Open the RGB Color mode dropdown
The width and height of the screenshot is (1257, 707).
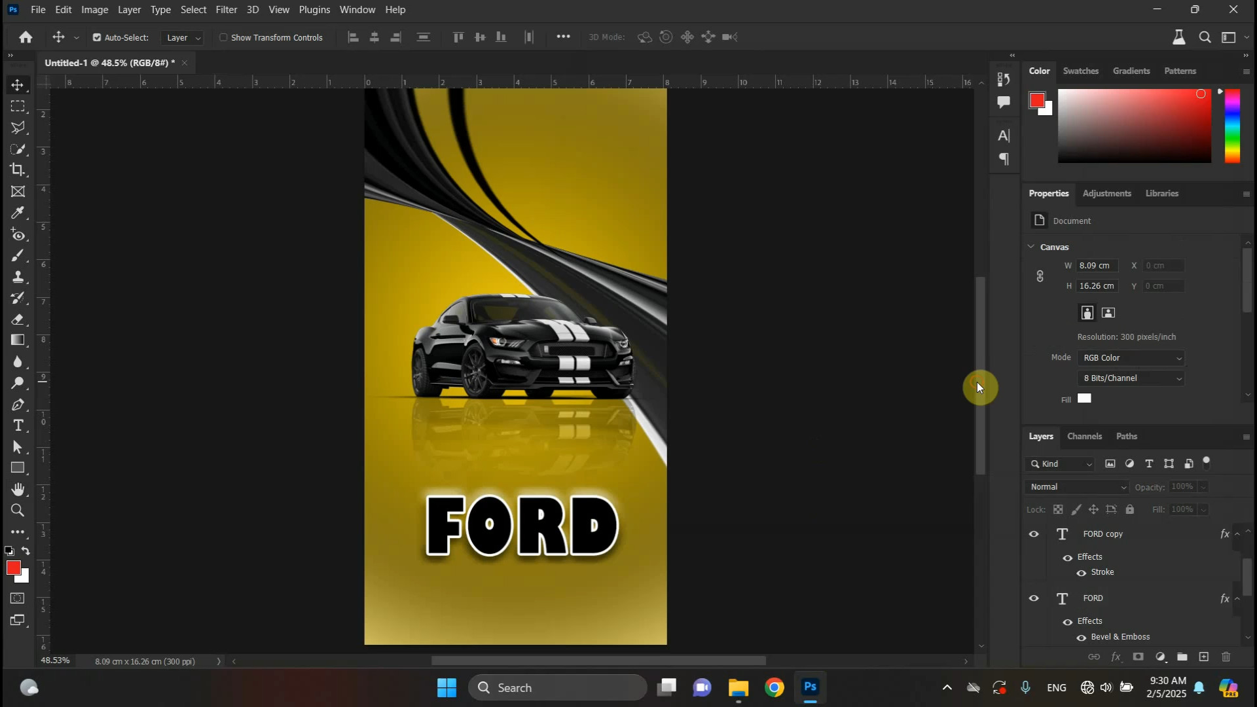(x=1131, y=358)
